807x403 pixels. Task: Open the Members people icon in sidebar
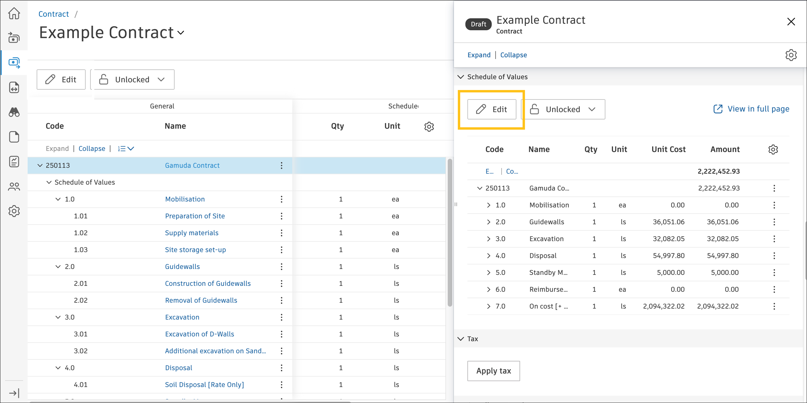[x=14, y=187]
